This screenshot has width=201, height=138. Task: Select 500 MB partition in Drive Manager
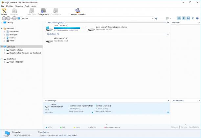81,108
